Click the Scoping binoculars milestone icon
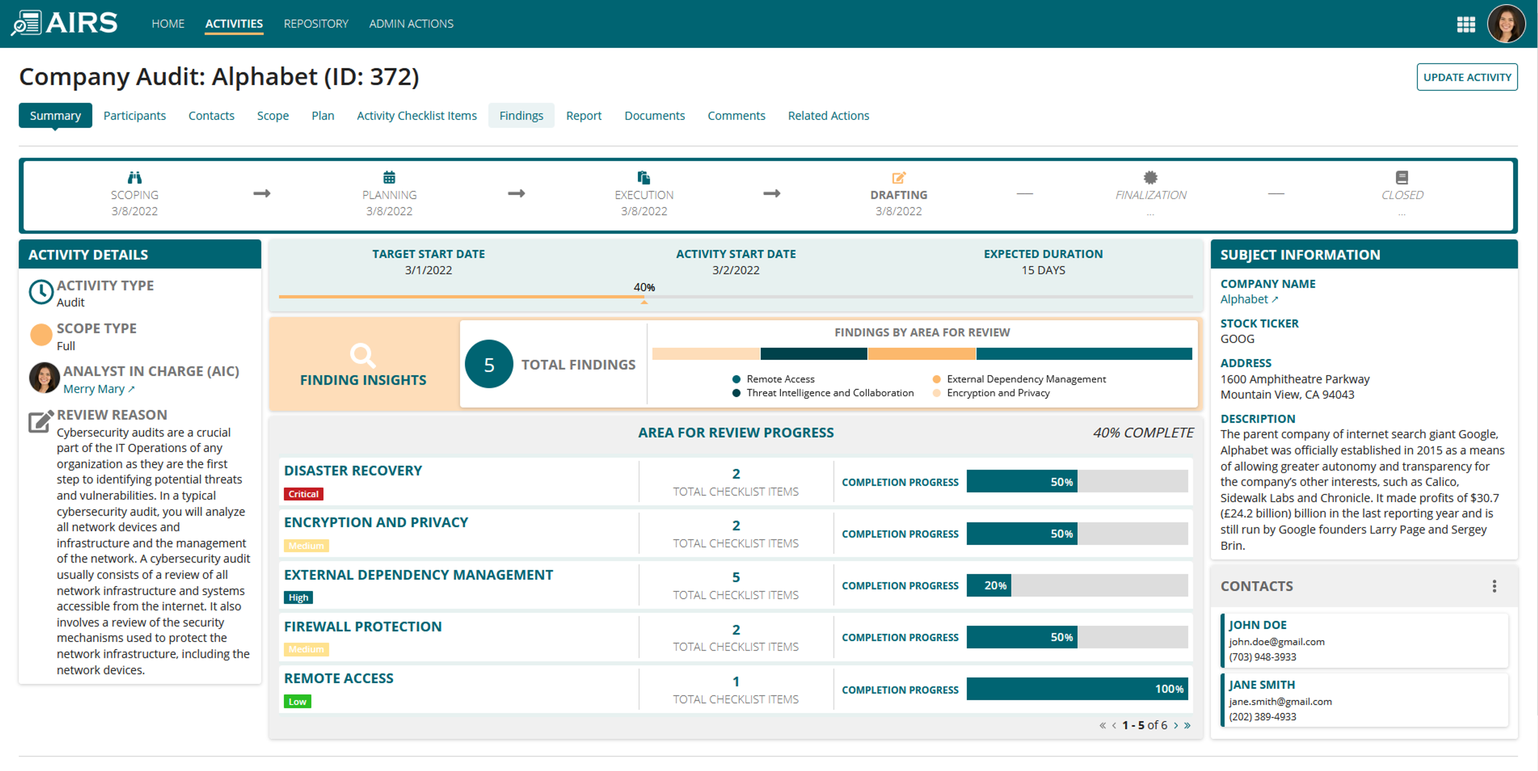Image resolution: width=1538 pixels, height=771 pixels. tap(134, 177)
